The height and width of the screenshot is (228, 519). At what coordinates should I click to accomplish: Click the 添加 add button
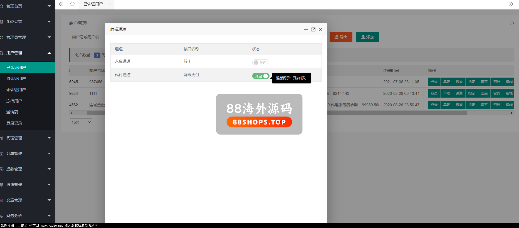point(367,37)
